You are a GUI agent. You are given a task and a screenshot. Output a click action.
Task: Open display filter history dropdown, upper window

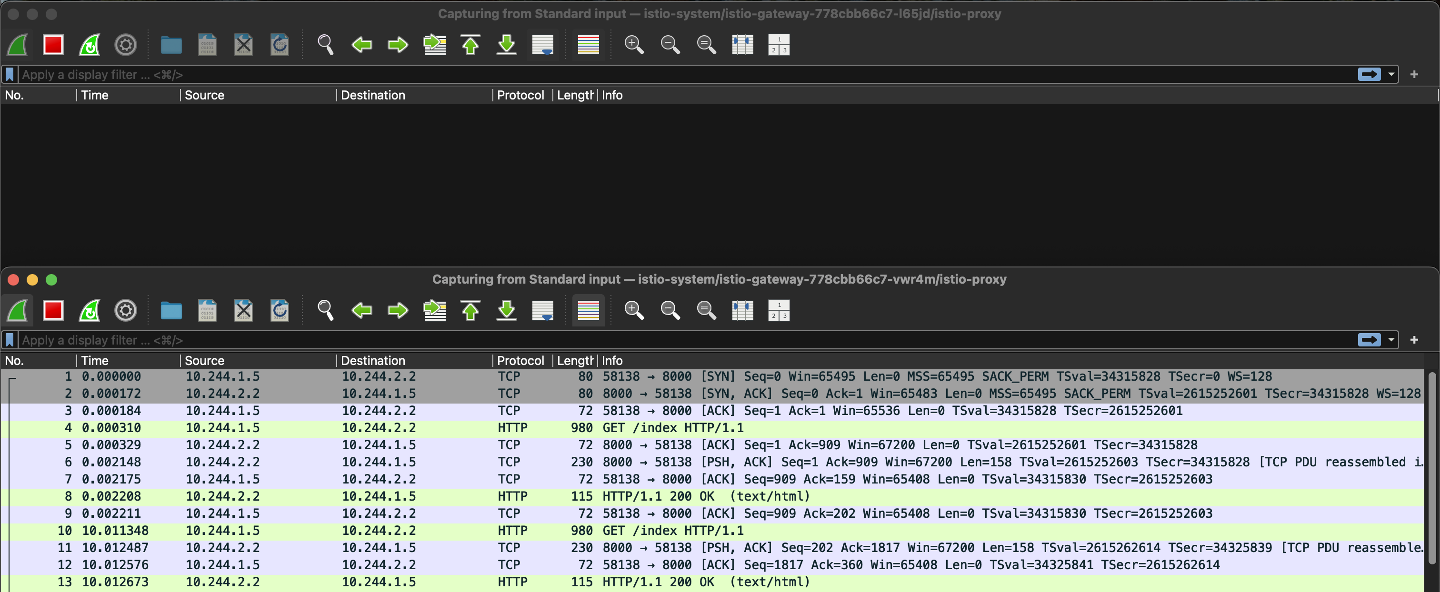[x=1391, y=74]
